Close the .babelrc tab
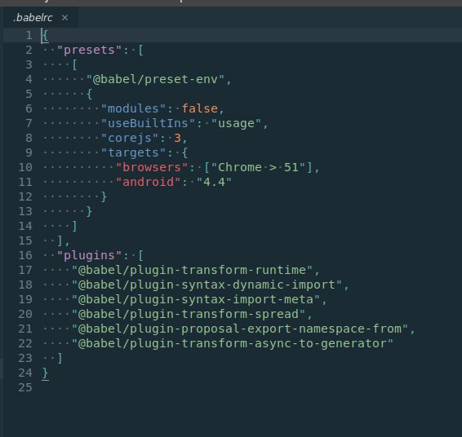The height and width of the screenshot is (437, 462). click(64, 18)
